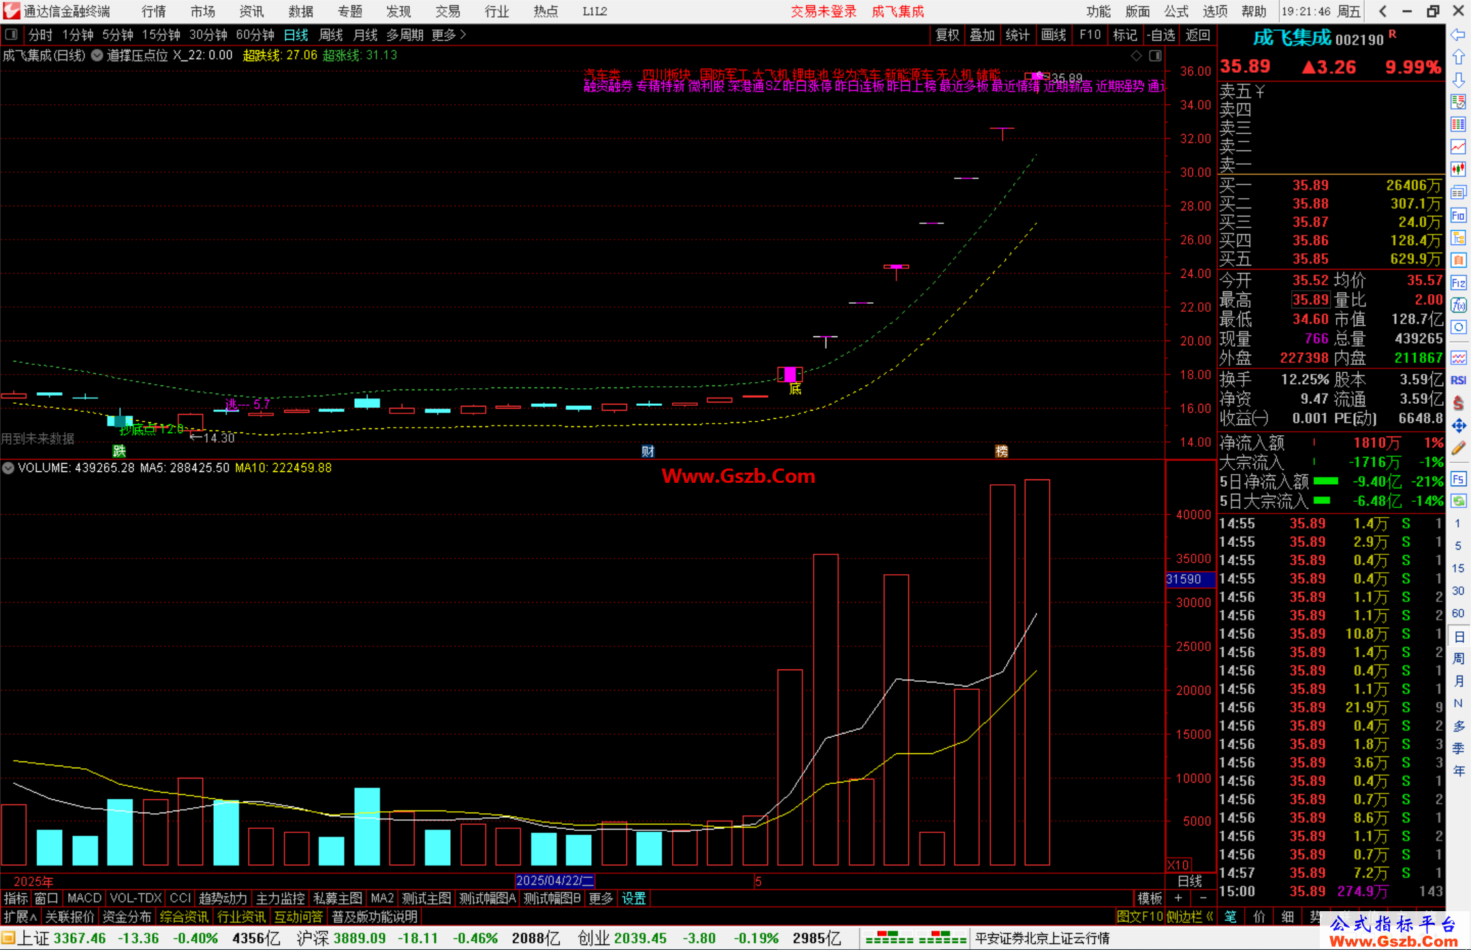Click the F12 trade icon in sidebar

(x=1458, y=283)
